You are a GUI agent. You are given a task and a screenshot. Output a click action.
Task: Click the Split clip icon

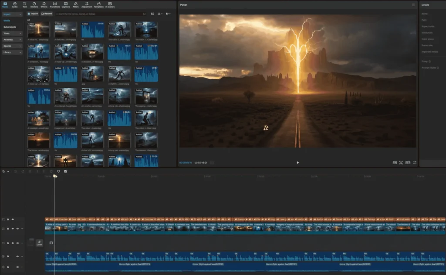30,171
